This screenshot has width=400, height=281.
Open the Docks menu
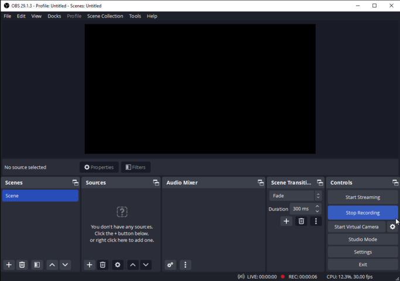pyautogui.click(x=54, y=16)
